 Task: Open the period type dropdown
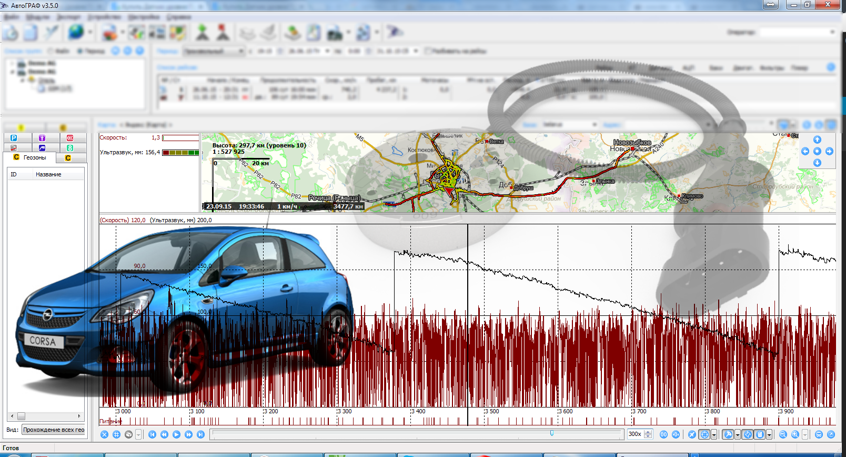coord(214,51)
